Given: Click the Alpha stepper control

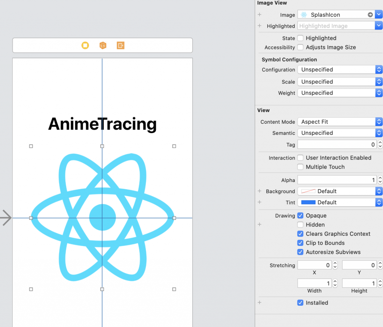Looking at the screenshot, I should (380, 180).
